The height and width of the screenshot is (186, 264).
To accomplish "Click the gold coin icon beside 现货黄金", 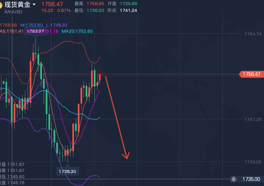I will pos(1,5).
